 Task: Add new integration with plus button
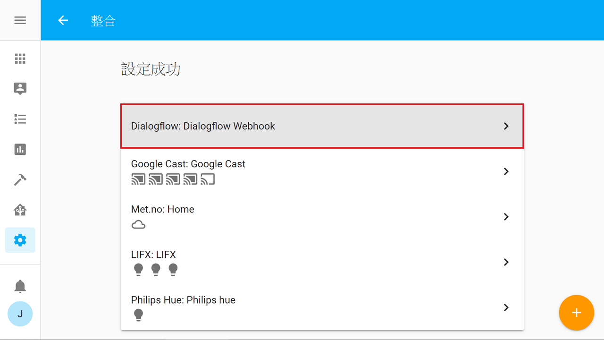coord(576,313)
